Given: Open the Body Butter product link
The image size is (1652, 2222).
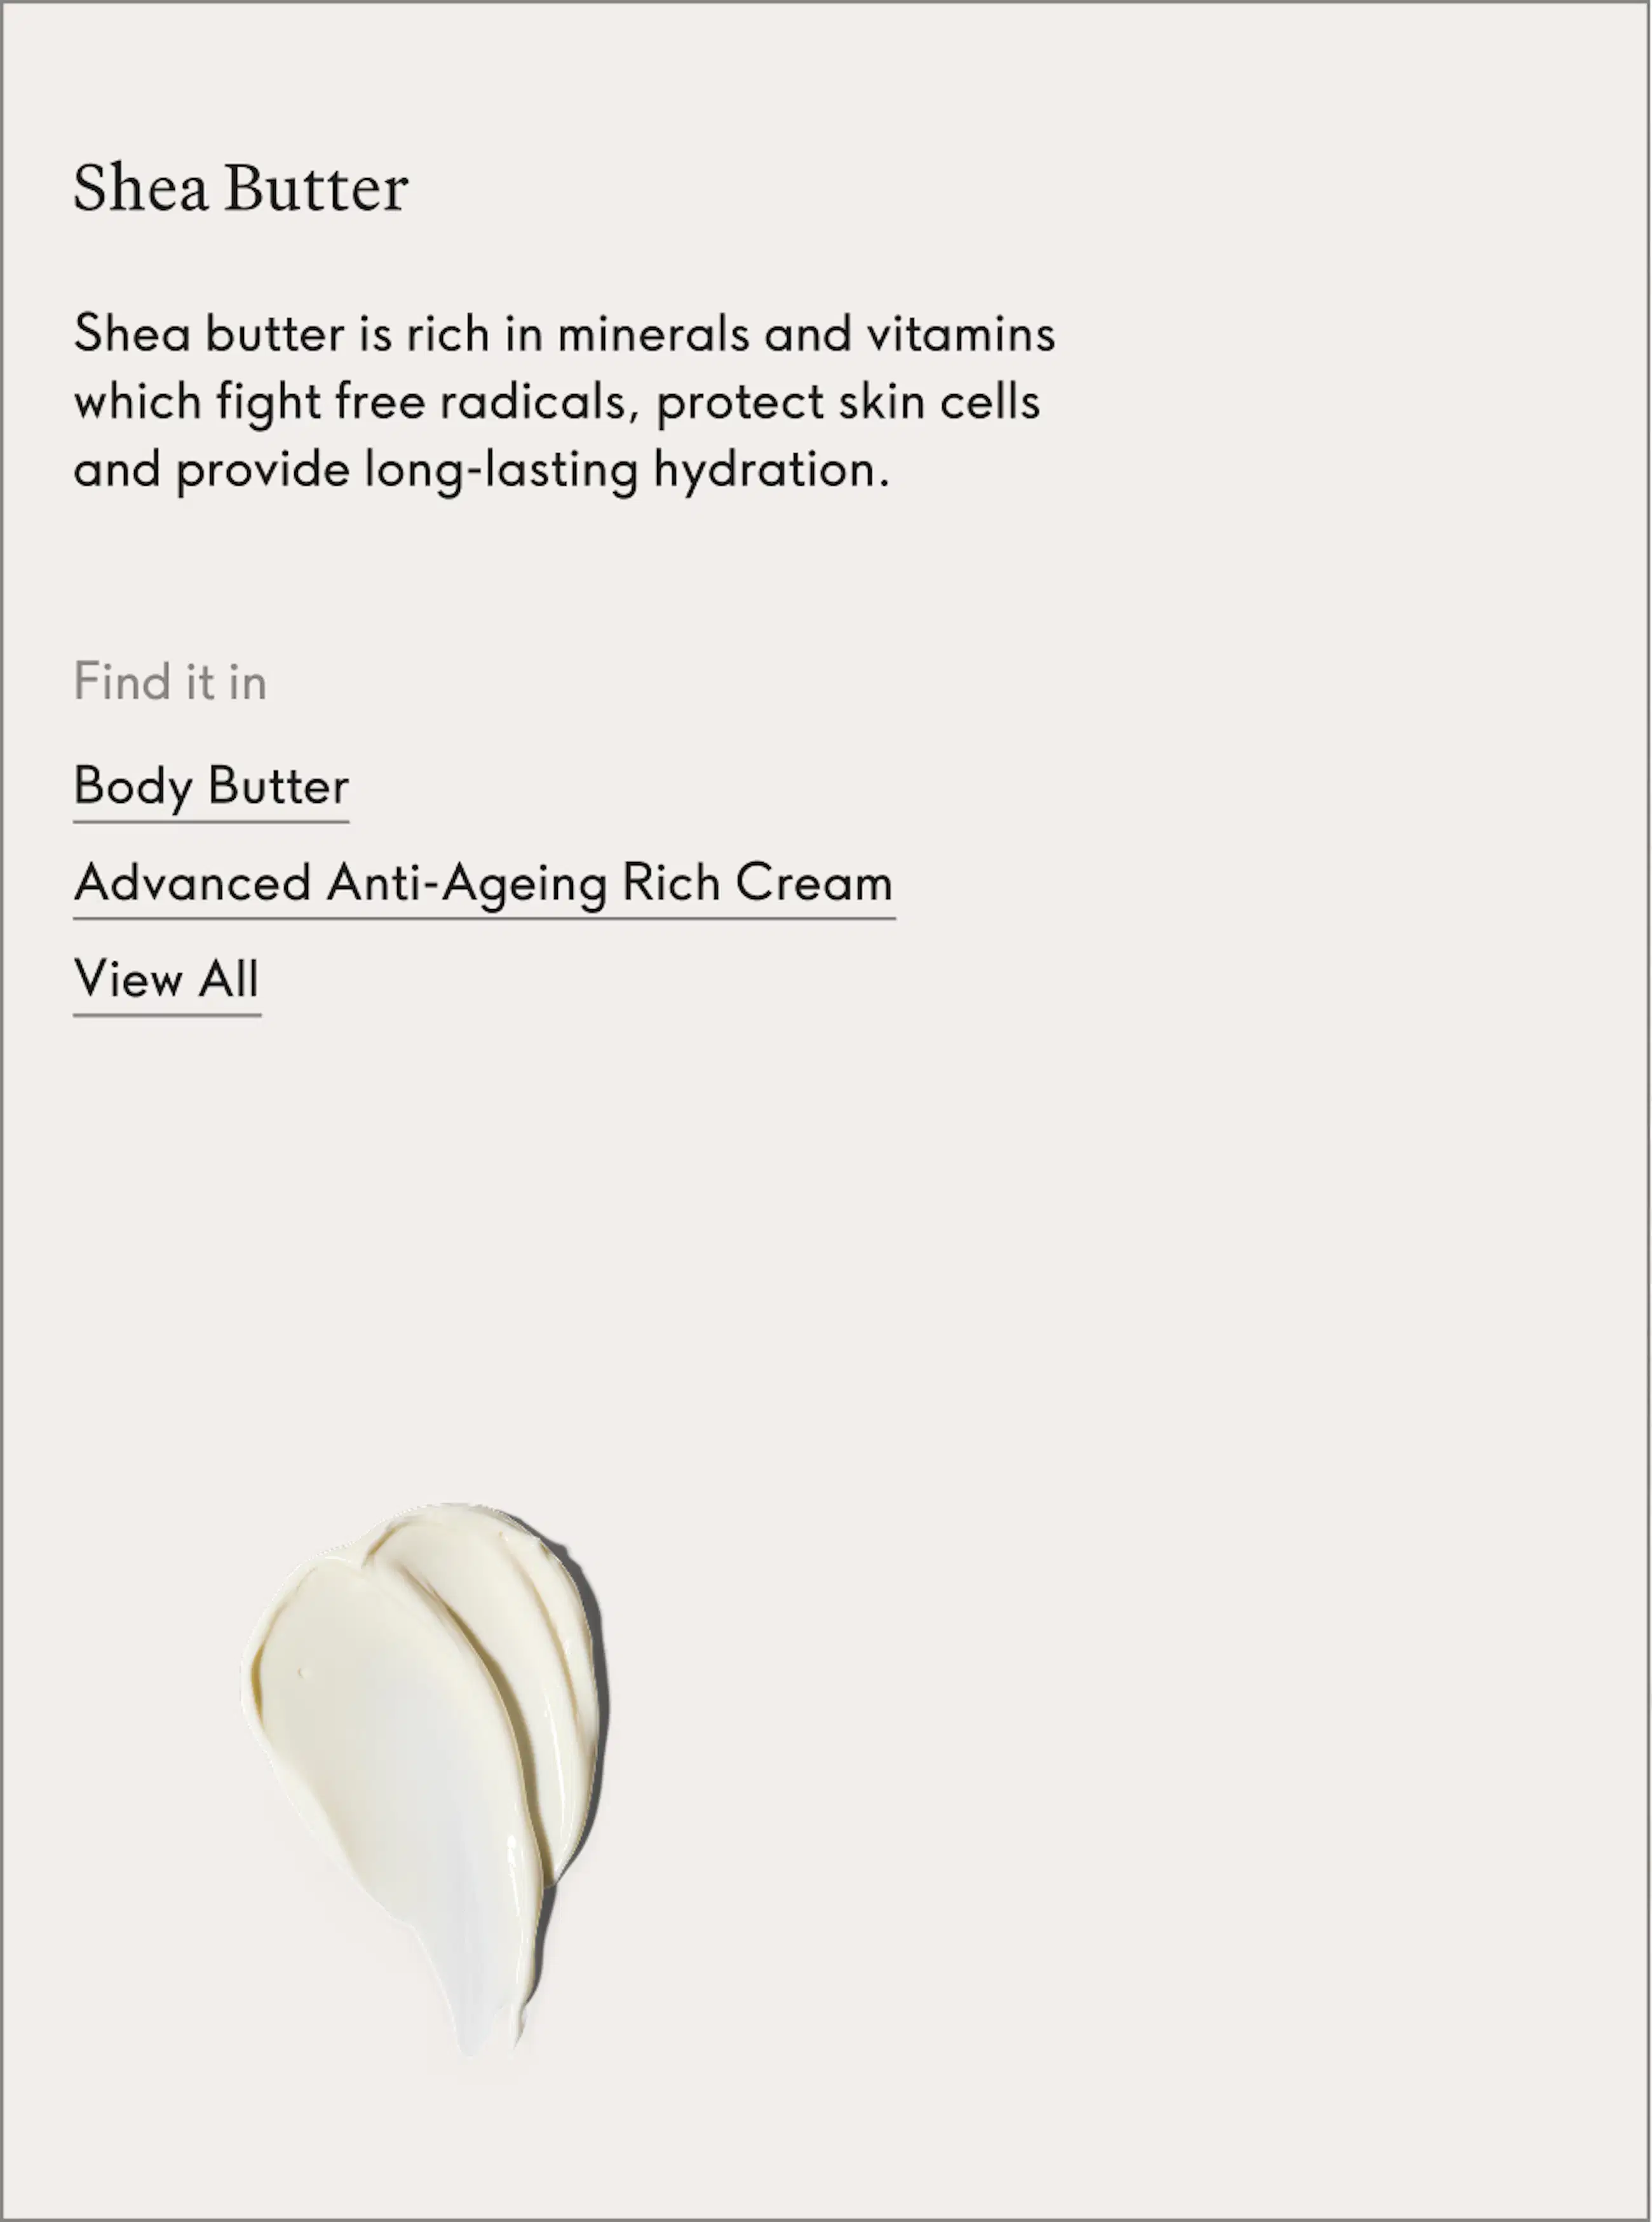Looking at the screenshot, I should [211, 786].
